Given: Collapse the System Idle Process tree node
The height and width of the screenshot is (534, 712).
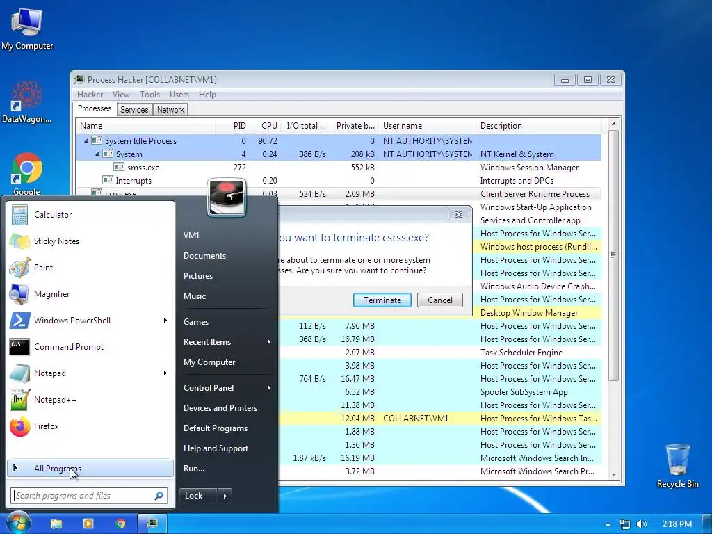Looking at the screenshot, I should (86, 140).
